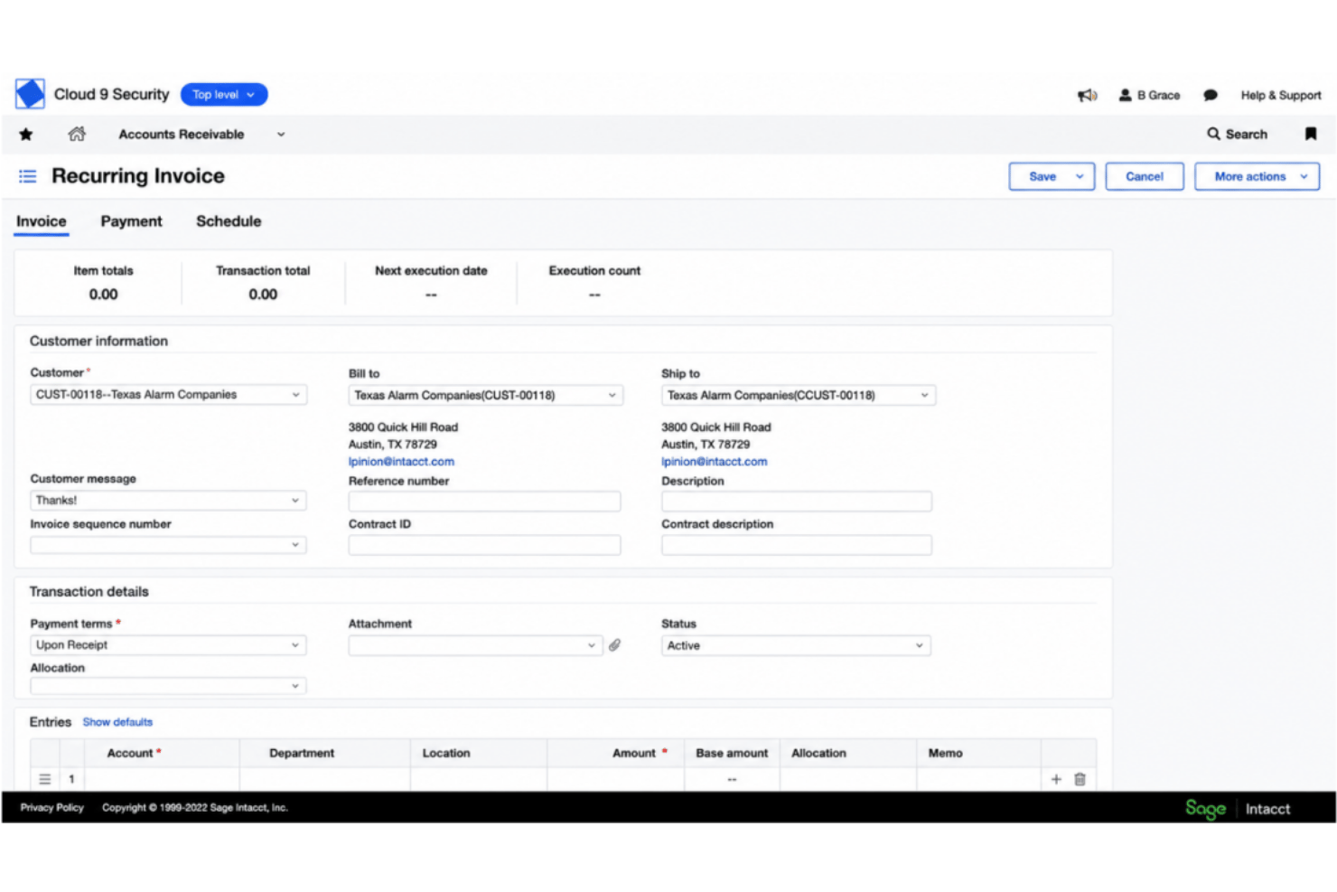Click the Base amount column header
The width and height of the screenshot is (1337, 892).
coord(732,753)
